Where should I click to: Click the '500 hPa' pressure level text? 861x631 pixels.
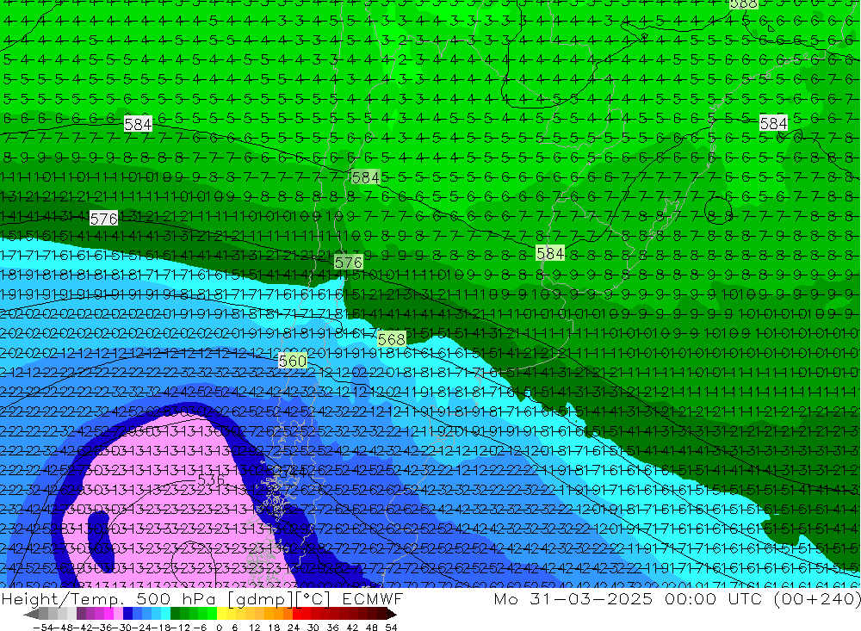click(x=175, y=599)
